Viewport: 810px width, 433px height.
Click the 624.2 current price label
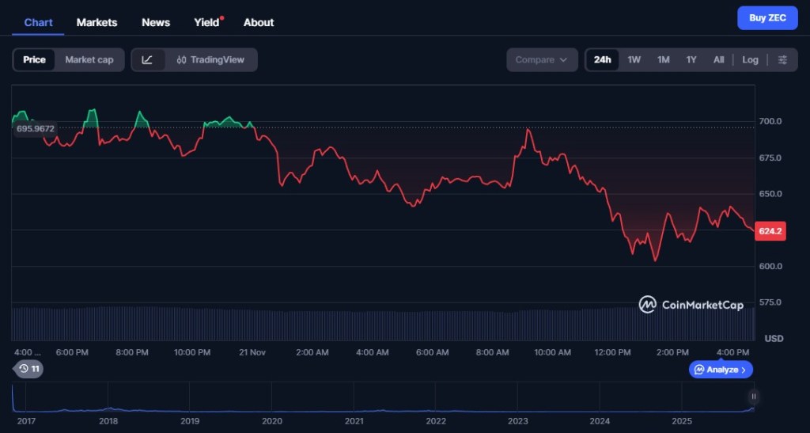pos(770,231)
